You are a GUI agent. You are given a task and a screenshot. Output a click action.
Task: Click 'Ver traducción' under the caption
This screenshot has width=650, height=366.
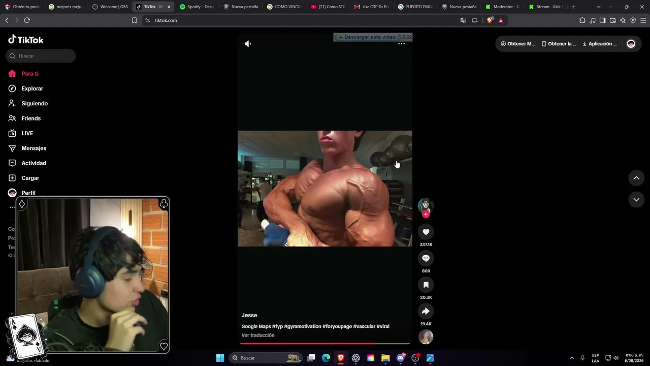(258, 335)
